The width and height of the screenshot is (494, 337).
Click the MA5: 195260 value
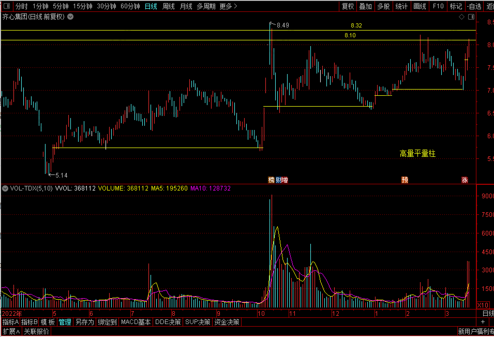point(169,188)
